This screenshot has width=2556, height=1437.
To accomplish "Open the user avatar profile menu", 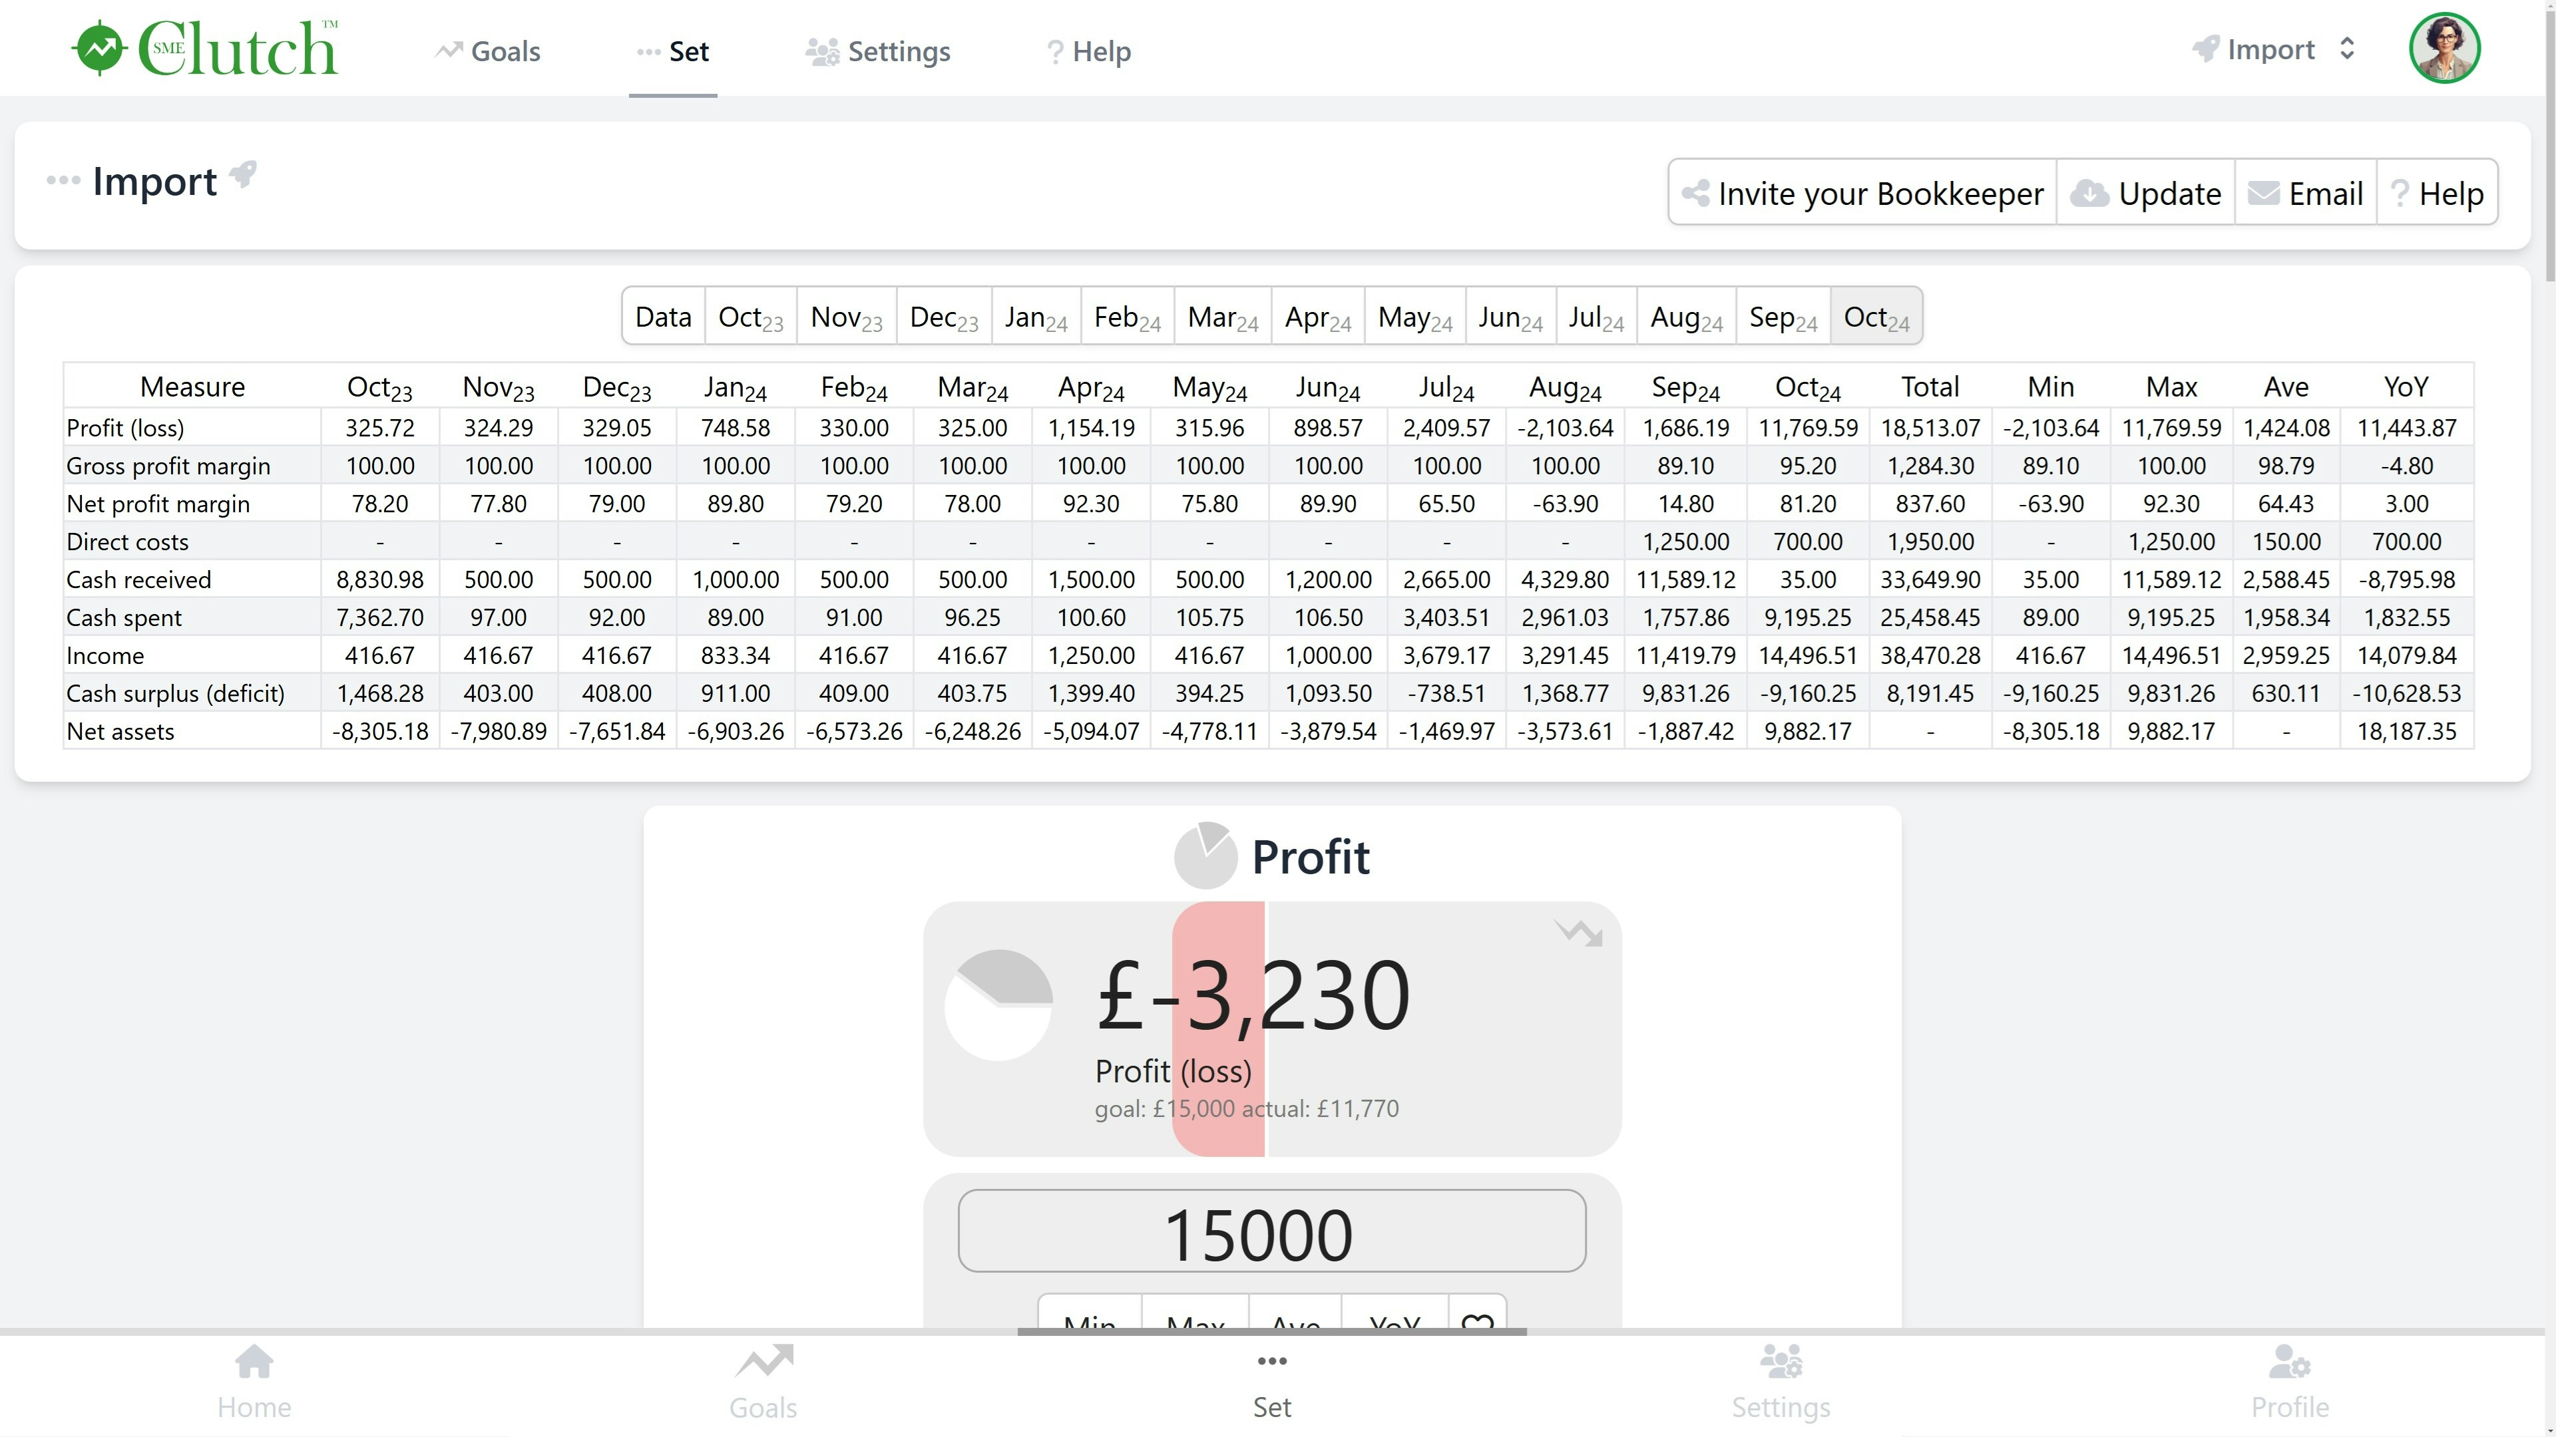I will (2444, 48).
